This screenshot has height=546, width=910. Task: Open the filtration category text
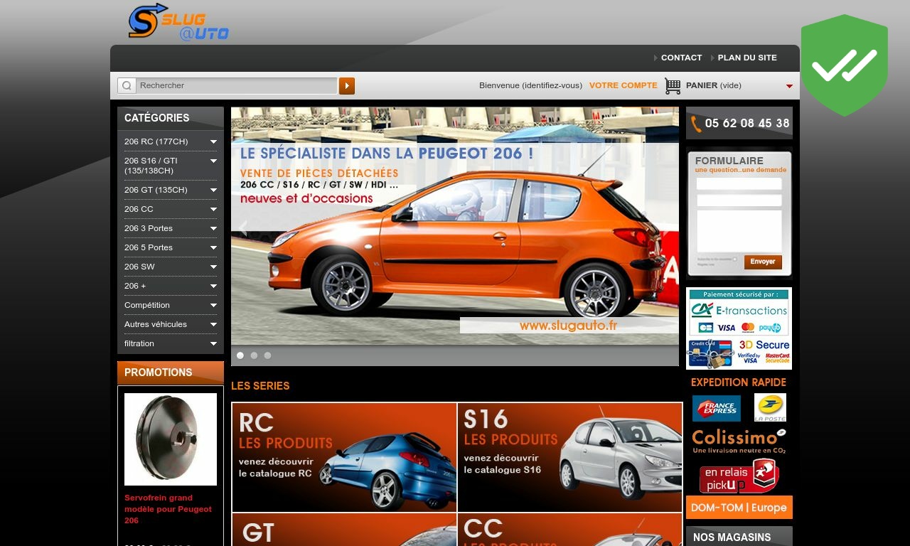(x=139, y=343)
